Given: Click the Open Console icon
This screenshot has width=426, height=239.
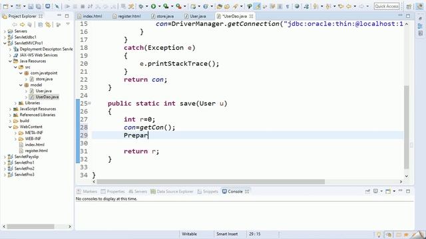Looking at the screenshot, I should coord(388,191).
